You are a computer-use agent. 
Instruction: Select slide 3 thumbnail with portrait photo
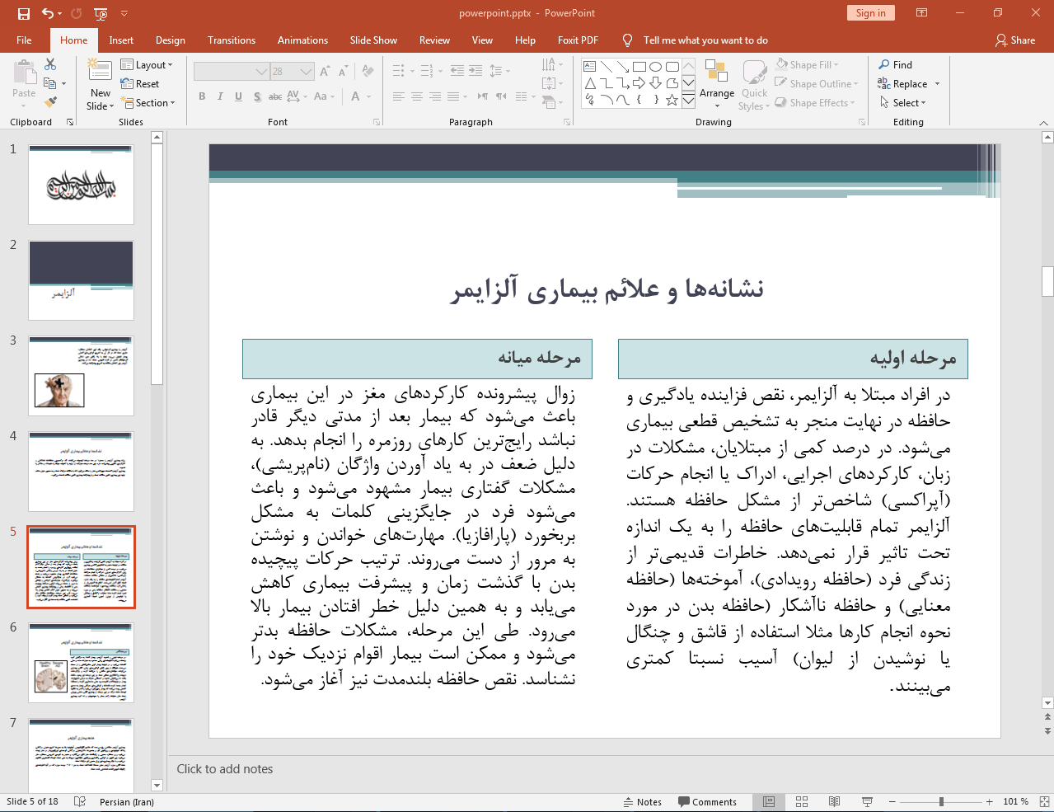[x=81, y=376]
